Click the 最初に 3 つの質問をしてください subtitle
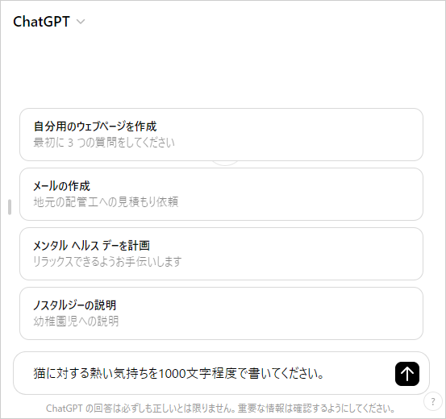The height and width of the screenshot is (419, 446). [104, 143]
